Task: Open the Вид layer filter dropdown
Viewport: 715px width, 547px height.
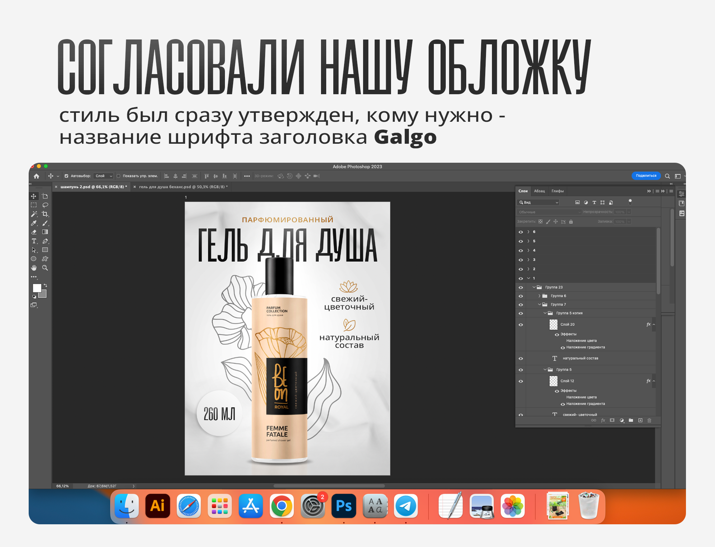Action: (539, 203)
